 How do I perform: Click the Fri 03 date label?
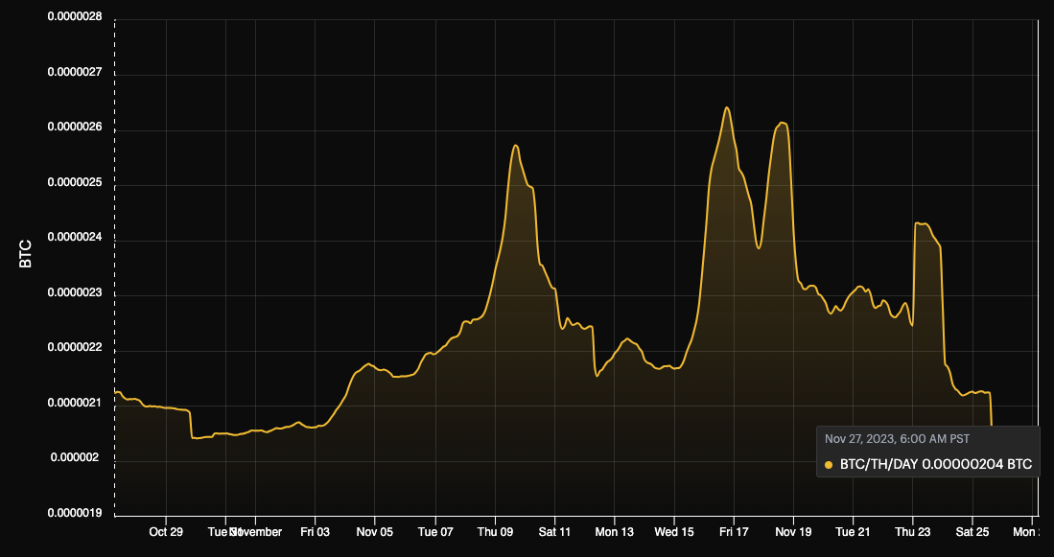316,532
